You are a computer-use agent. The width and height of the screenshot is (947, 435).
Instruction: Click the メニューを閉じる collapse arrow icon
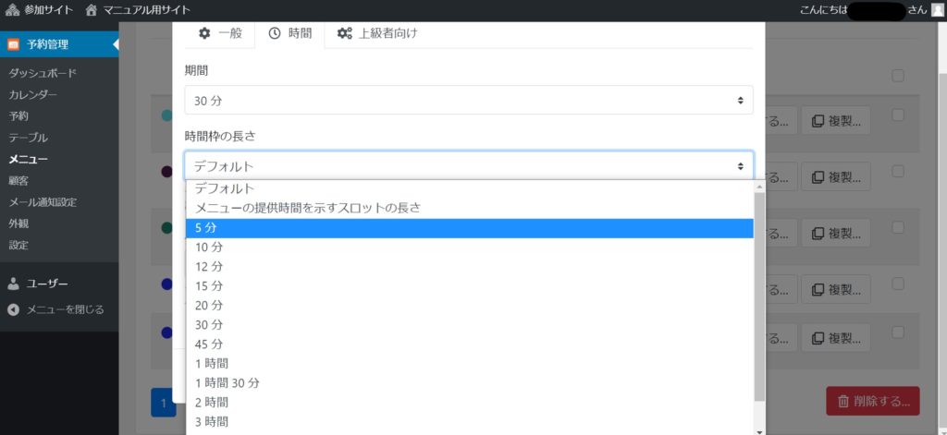point(14,309)
